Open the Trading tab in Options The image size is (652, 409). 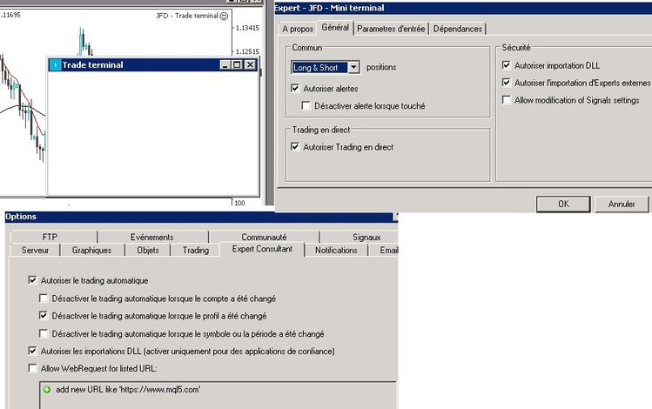click(x=196, y=251)
